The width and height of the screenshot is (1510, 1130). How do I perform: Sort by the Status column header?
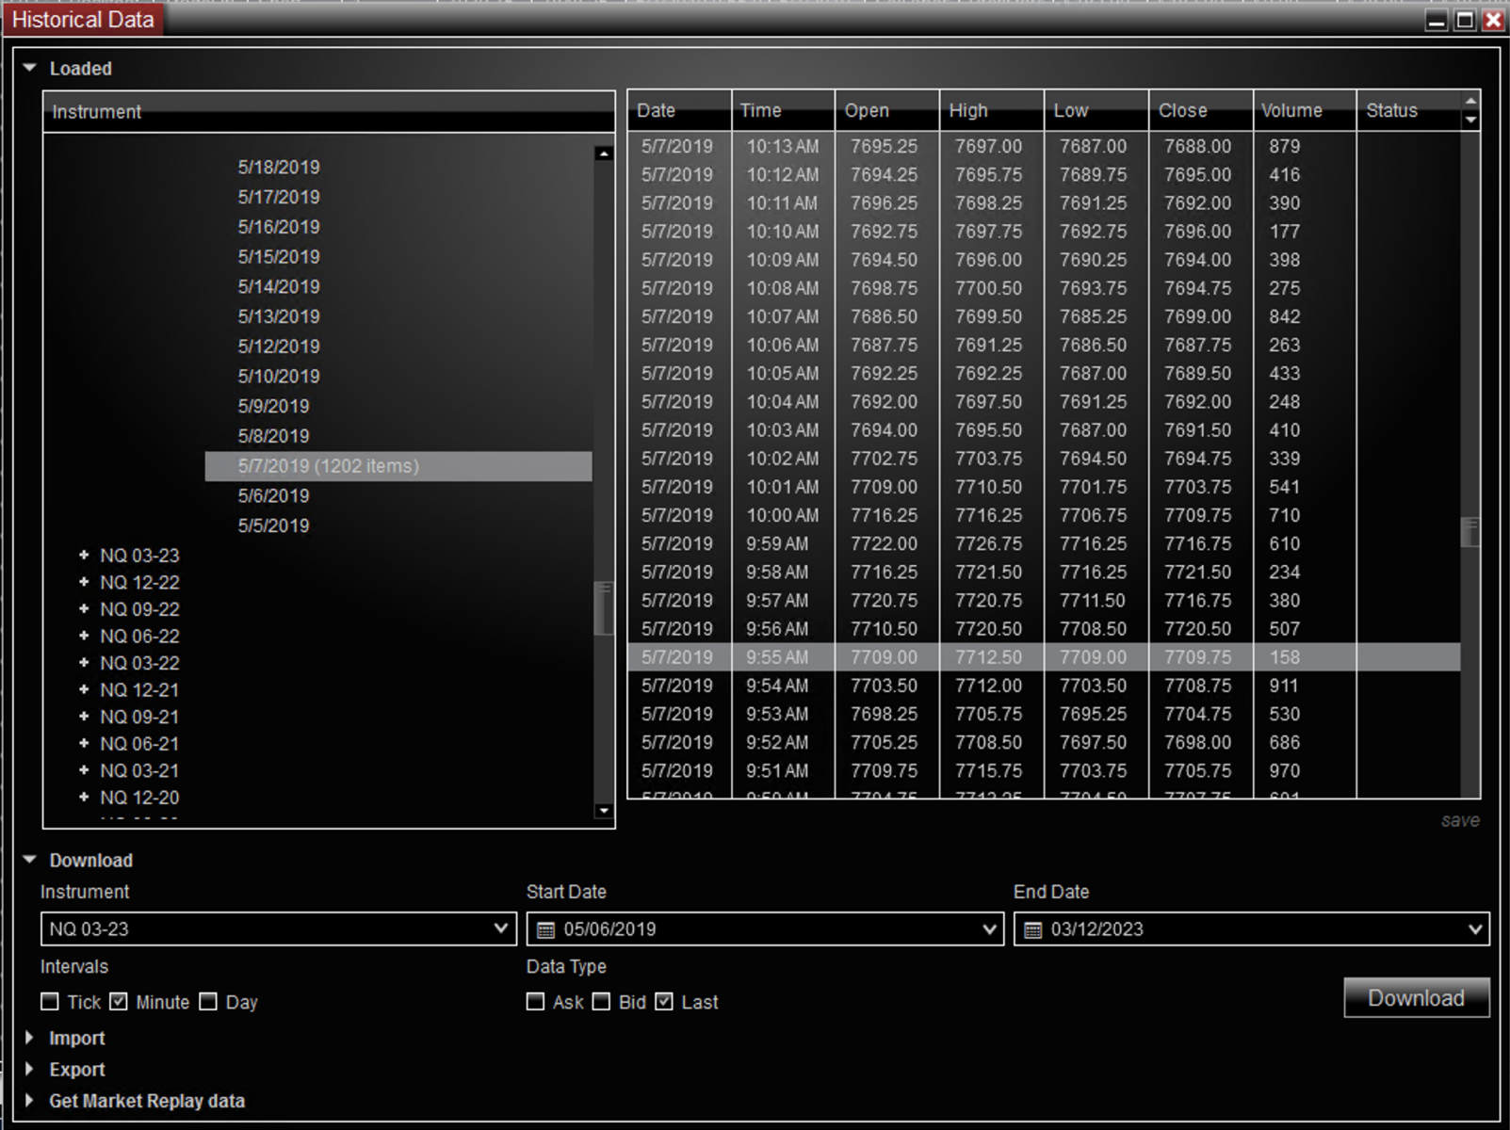[x=1409, y=110]
